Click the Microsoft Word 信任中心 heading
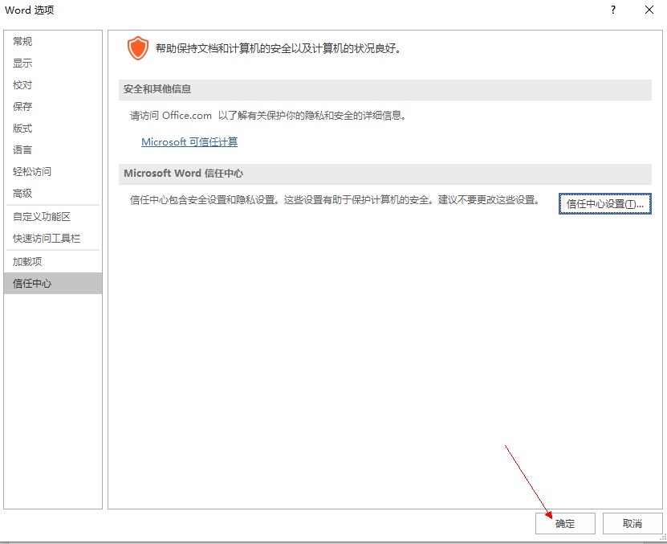Image resolution: width=667 pixels, height=544 pixels. [385, 174]
